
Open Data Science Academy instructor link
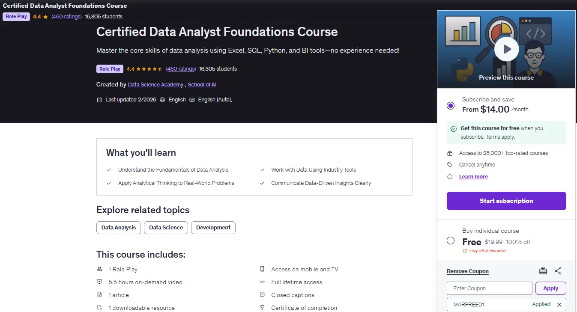point(155,85)
